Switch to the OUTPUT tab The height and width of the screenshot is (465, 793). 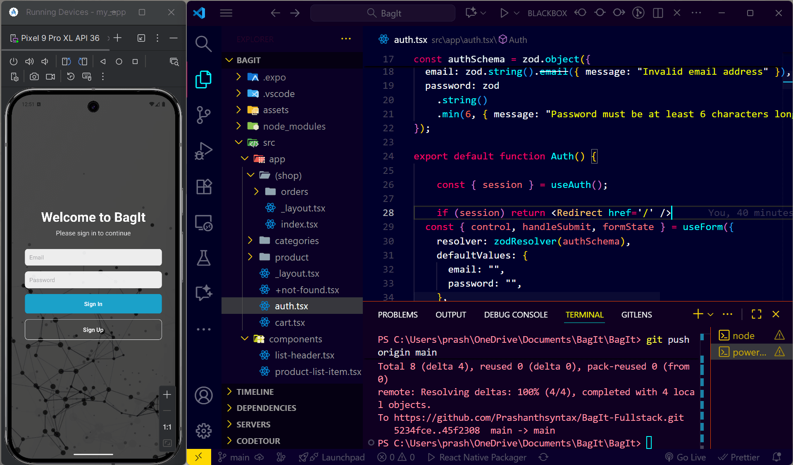click(451, 315)
